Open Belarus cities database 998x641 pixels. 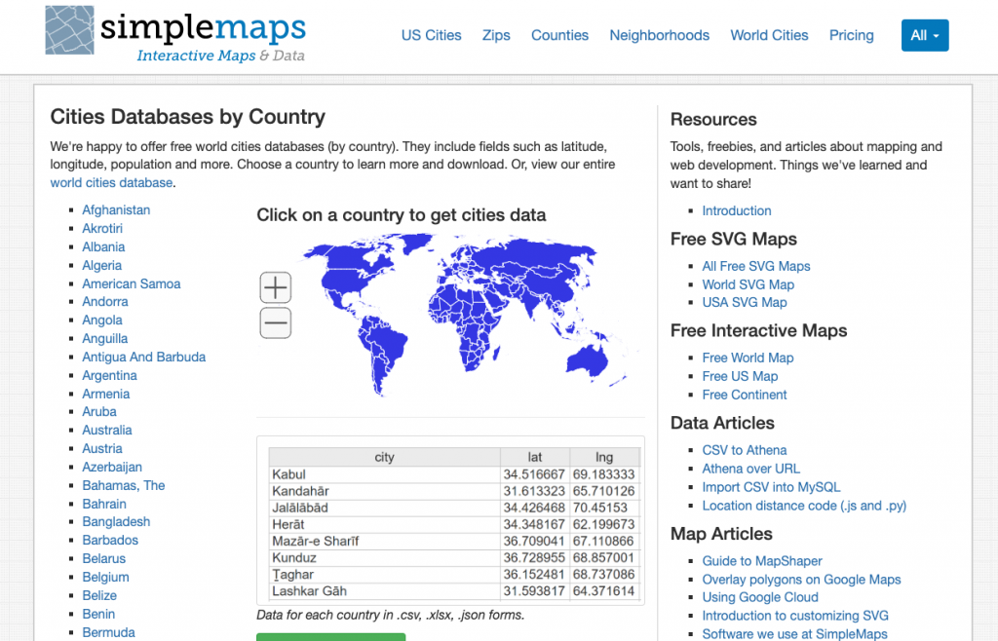click(103, 558)
